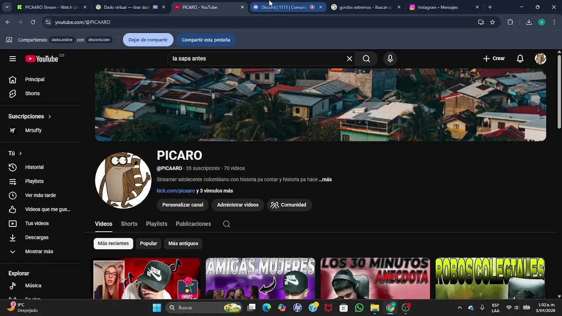Open File Explorer from taskbar
The width and height of the screenshot is (562, 316).
pos(375,308)
